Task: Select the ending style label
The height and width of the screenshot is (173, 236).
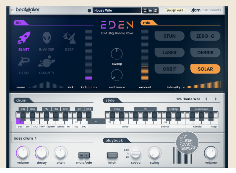Action: pos(173,109)
